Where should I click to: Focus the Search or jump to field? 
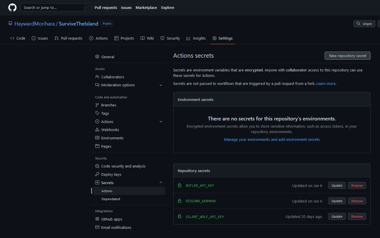[55, 7]
